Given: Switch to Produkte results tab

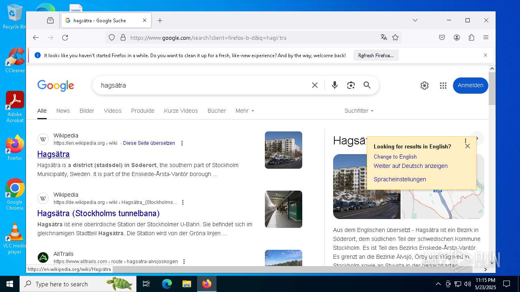Looking at the screenshot, I should (x=143, y=111).
